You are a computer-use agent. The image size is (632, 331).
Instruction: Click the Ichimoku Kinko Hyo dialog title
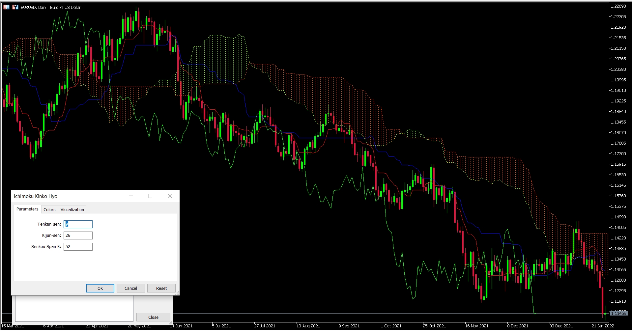pyautogui.click(x=36, y=196)
